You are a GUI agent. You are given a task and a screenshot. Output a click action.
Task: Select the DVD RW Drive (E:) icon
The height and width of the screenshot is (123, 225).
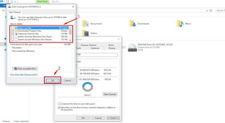click(x=132, y=47)
